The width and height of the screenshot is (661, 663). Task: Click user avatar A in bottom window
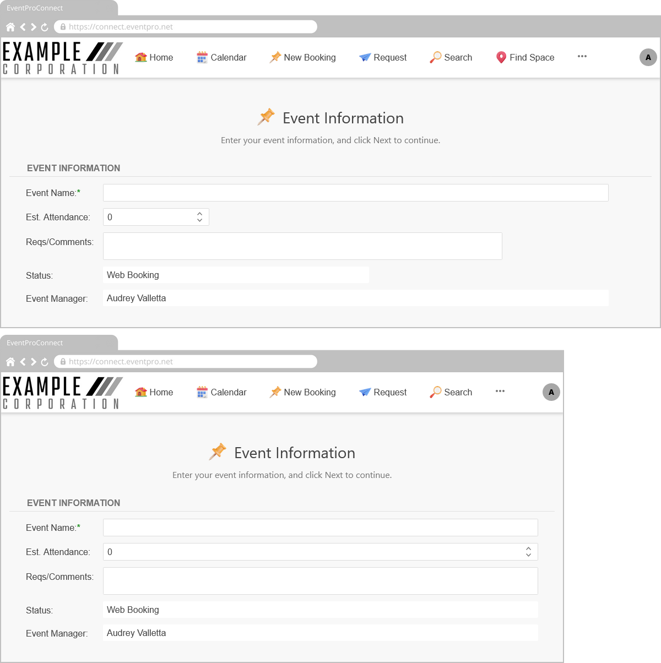tap(551, 392)
